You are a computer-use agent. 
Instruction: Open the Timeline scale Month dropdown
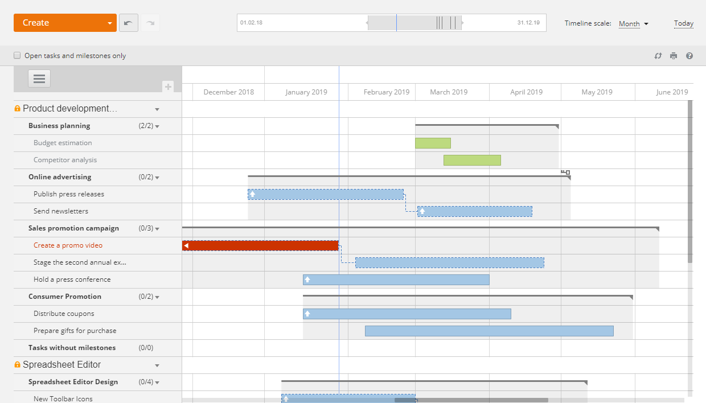tap(634, 24)
